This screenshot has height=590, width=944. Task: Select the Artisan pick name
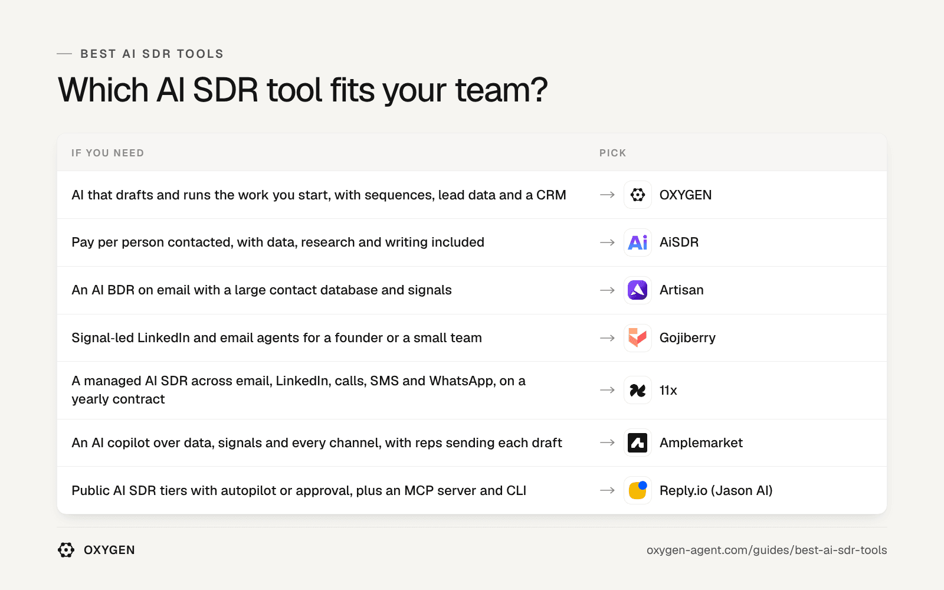coord(681,290)
